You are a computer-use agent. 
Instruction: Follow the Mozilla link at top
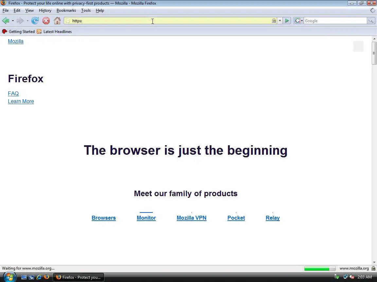(x=16, y=41)
